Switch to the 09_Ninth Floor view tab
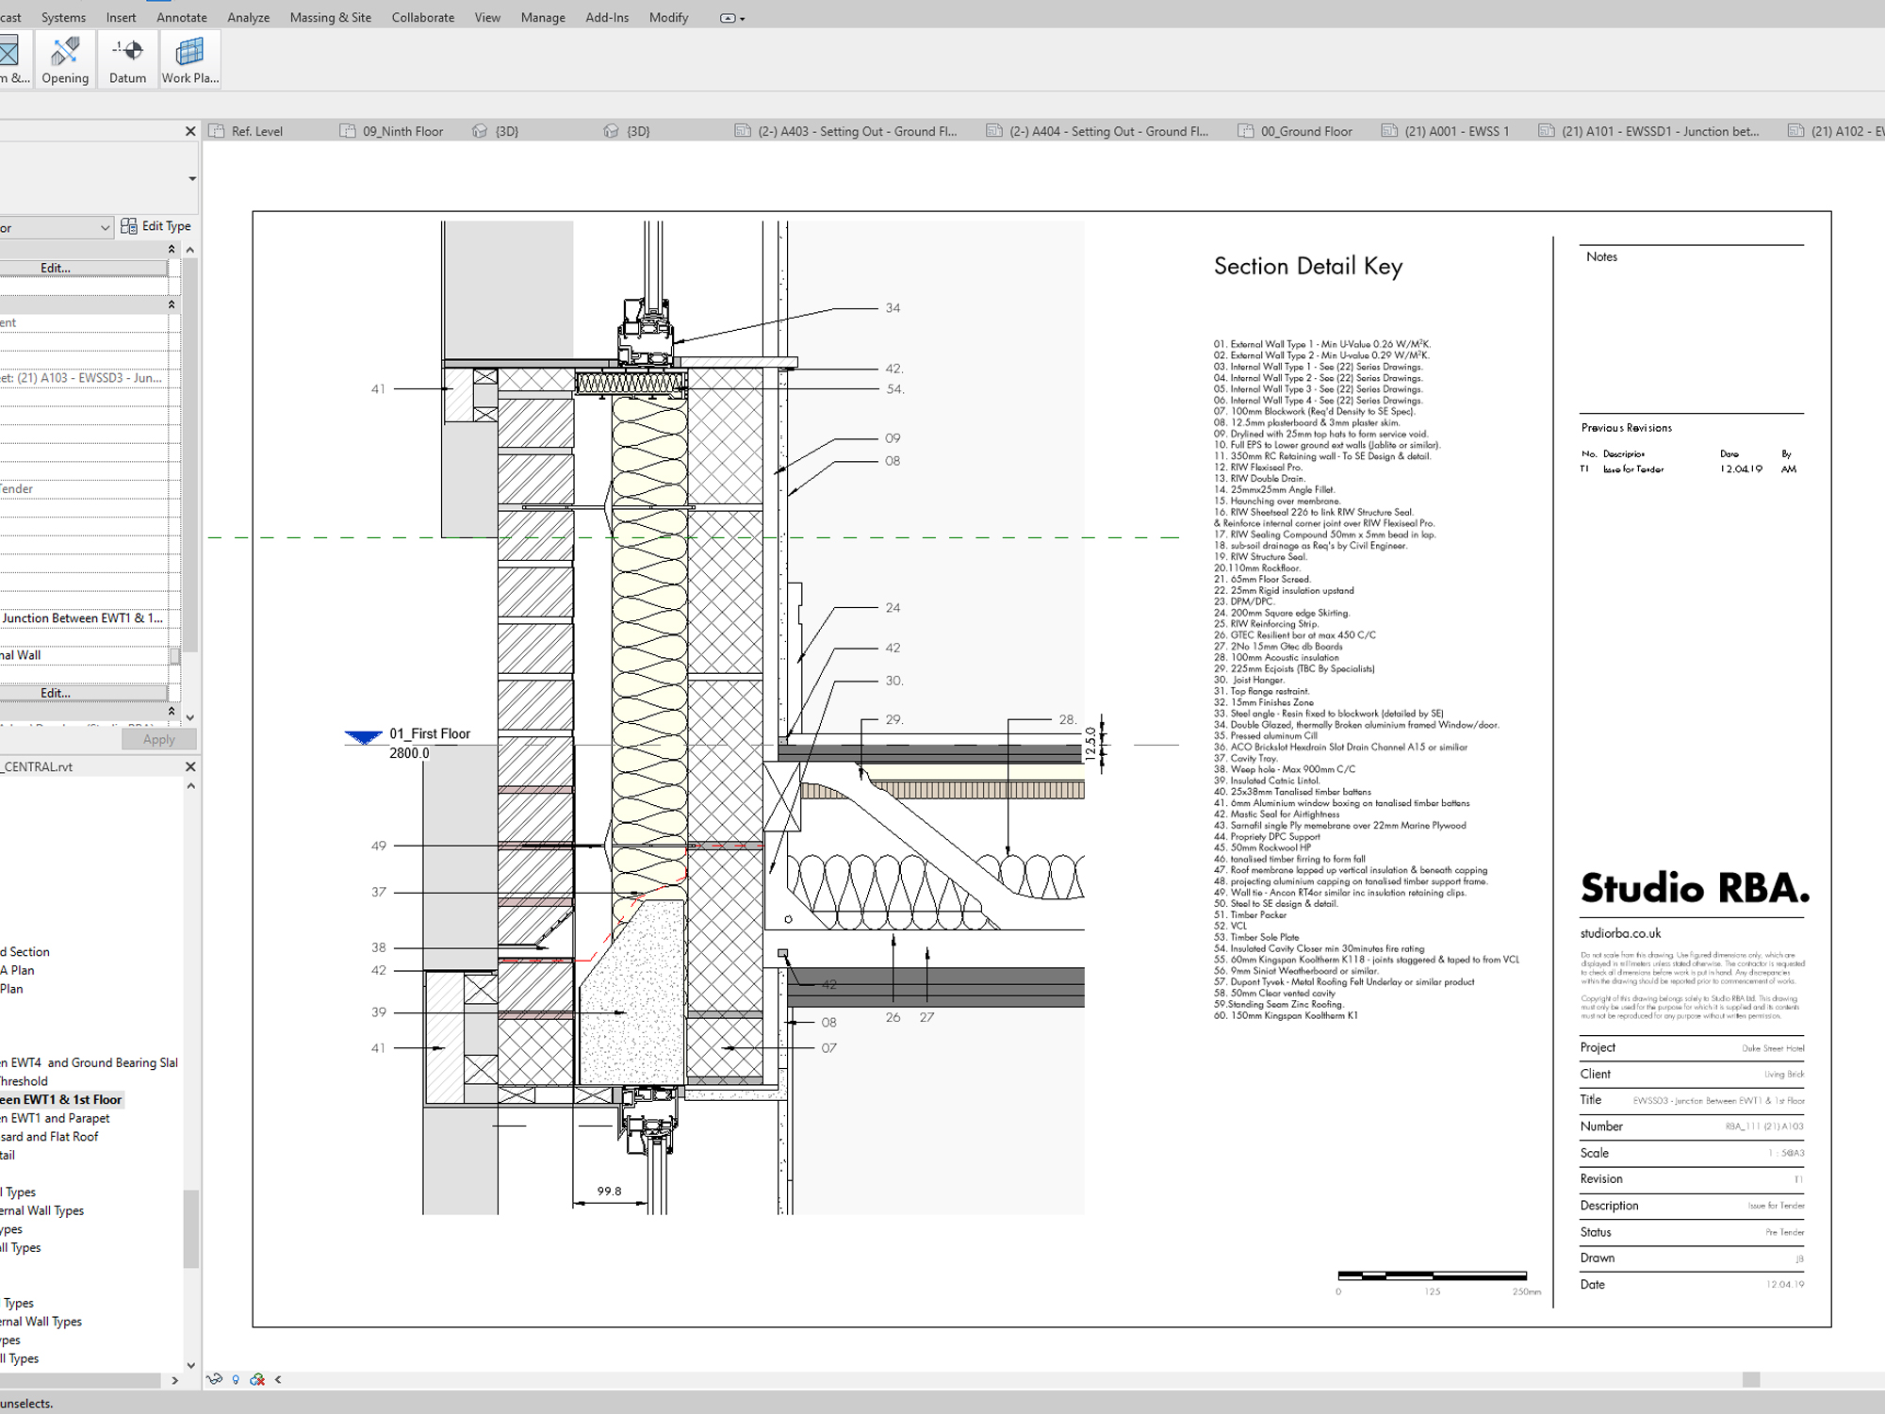Viewport: 1885px width, 1414px height. [402, 131]
